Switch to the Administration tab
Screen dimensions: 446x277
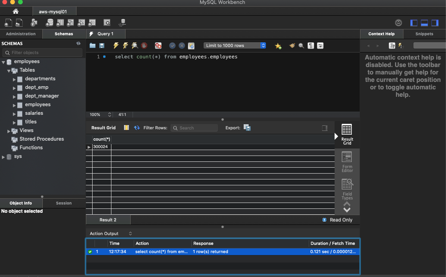click(x=21, y=34)
